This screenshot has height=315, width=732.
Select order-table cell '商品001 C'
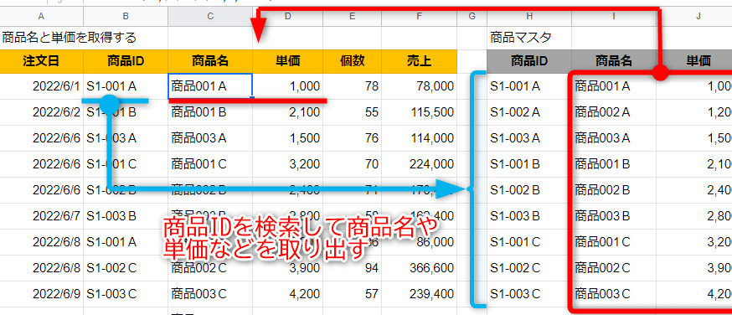pyautogui.click(x=210, y=164)
